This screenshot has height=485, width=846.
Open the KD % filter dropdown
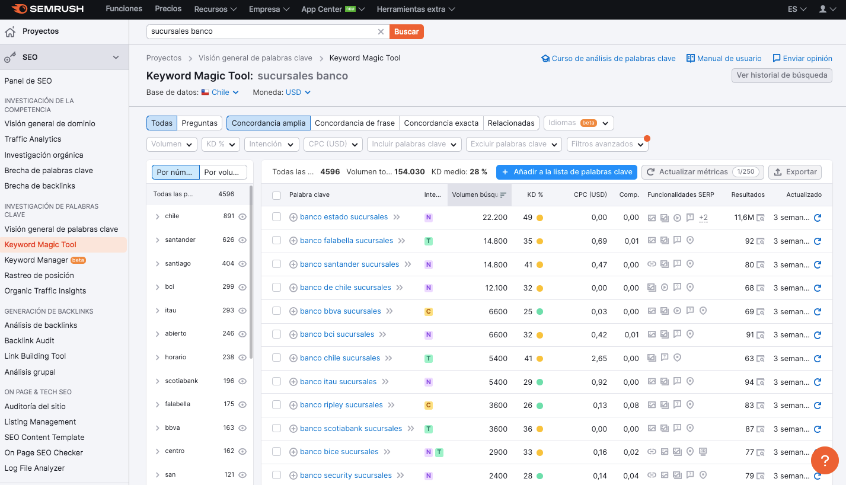point(221,144)
